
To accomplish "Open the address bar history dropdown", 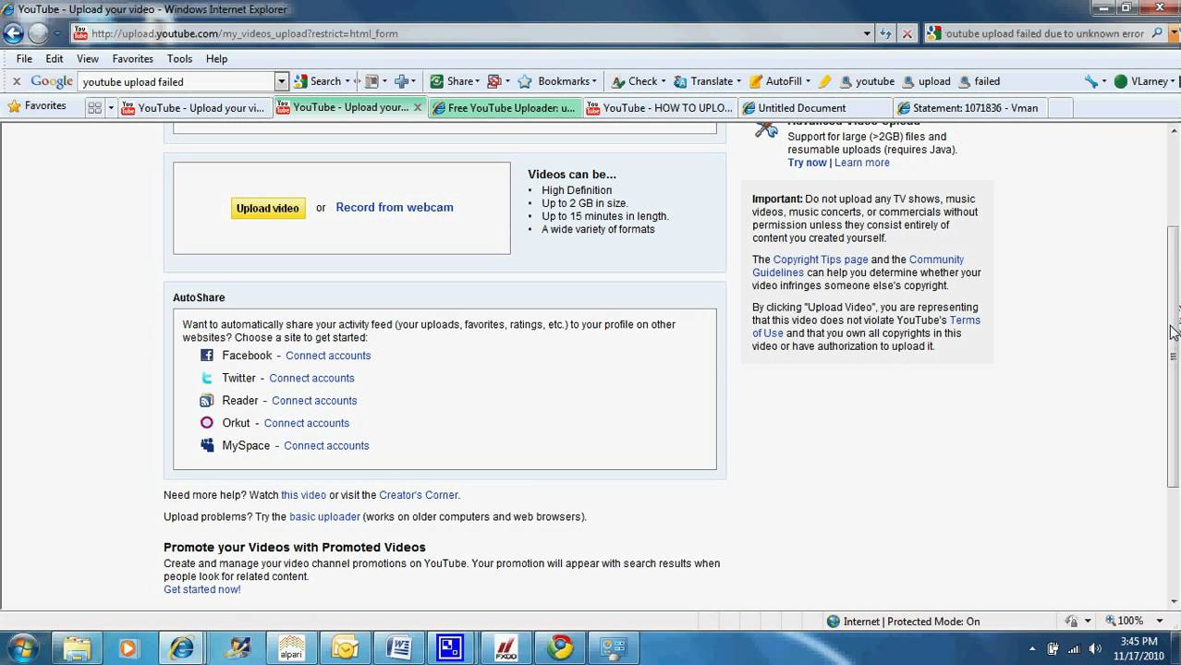I will tap(867, 33).
